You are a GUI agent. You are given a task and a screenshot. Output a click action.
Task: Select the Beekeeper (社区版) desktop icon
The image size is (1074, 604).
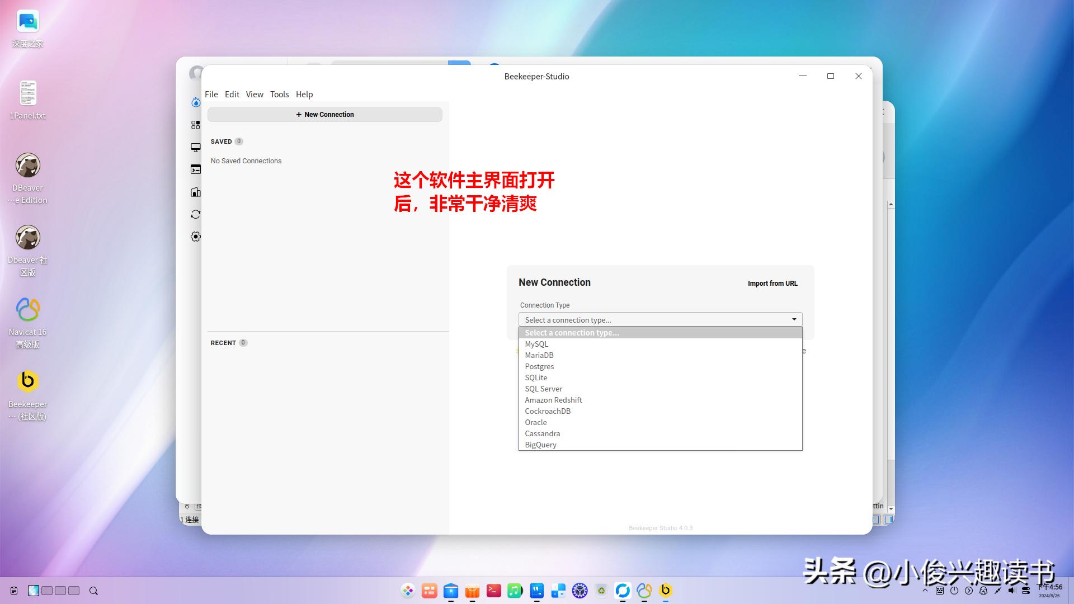pos(27,395)
